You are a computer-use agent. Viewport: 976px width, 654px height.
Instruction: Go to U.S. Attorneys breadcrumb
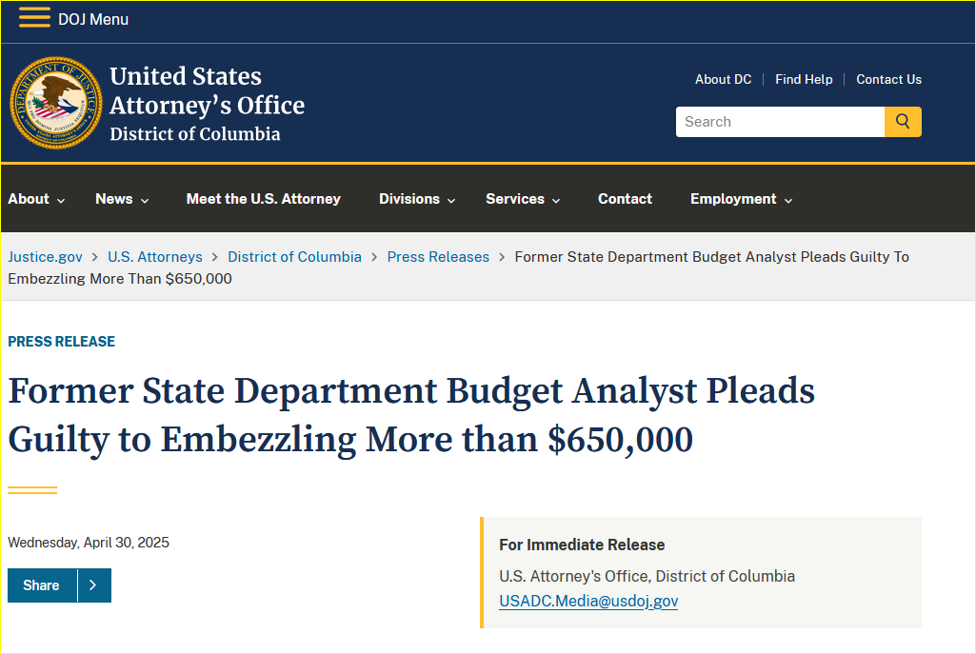coord(155,257)
